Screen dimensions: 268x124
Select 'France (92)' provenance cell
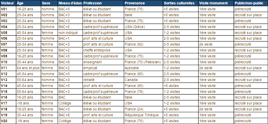(x=143, y=45)
